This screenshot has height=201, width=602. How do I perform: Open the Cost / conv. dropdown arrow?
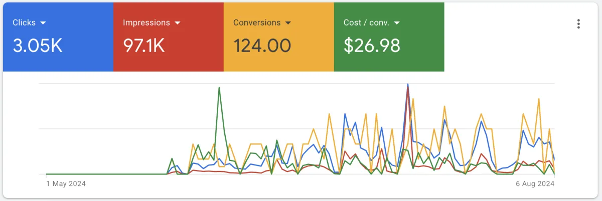click(x=396, y=23)
